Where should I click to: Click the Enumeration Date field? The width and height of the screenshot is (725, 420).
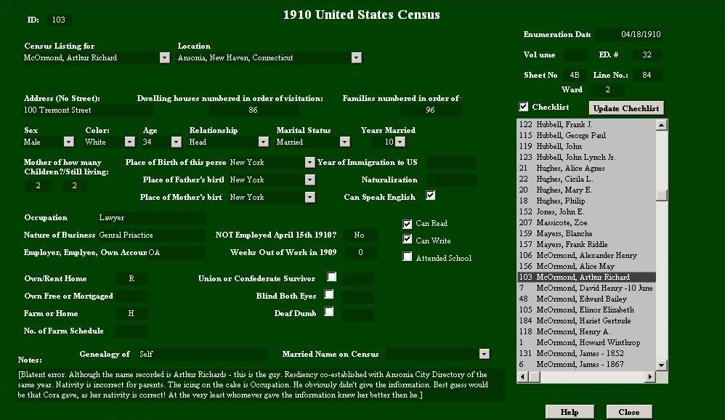[x=629, y=35]
